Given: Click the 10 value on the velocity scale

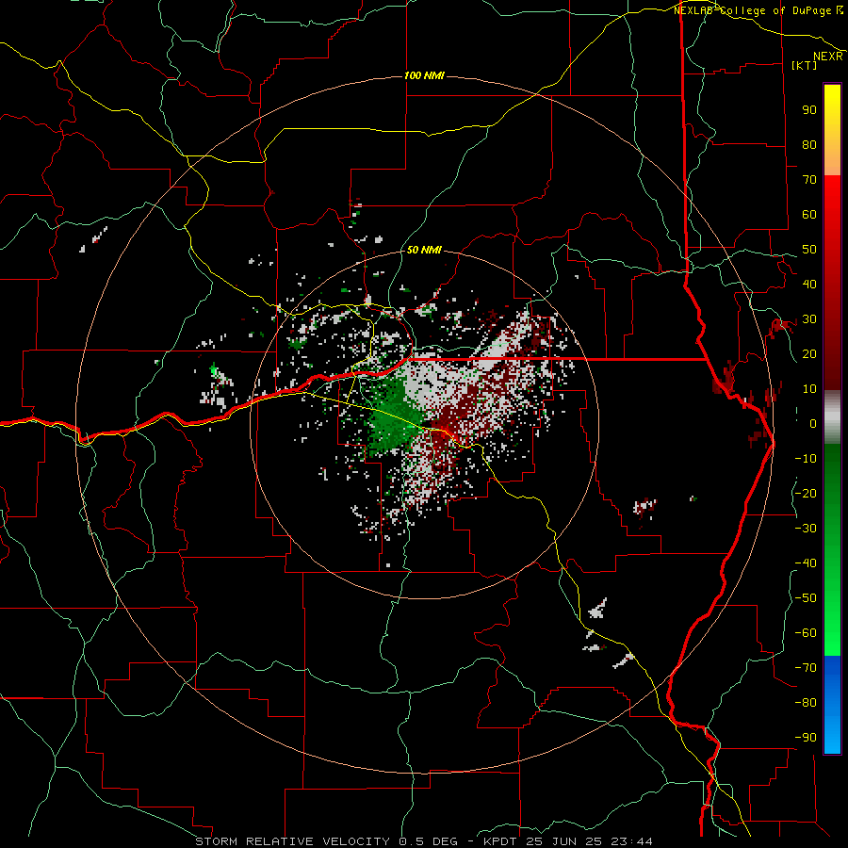Looking at the screenshot, I should click(809, 389).
